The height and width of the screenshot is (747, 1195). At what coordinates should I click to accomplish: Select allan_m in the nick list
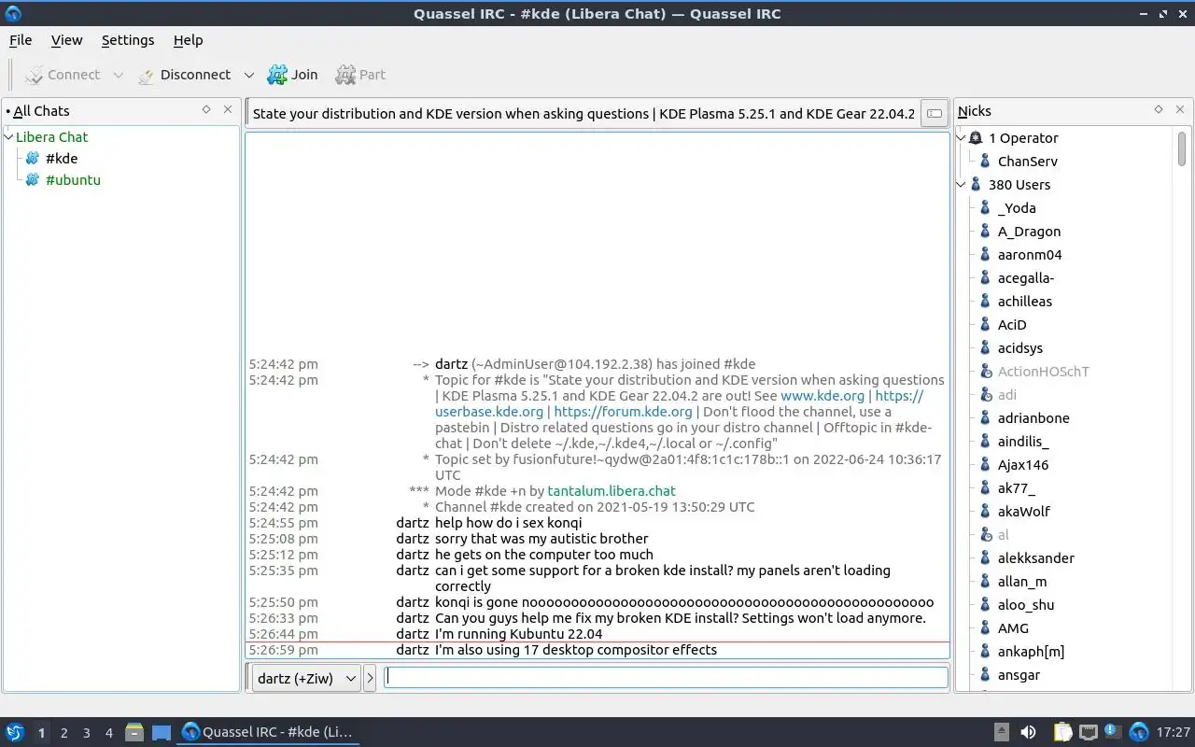coord(1022,581)
